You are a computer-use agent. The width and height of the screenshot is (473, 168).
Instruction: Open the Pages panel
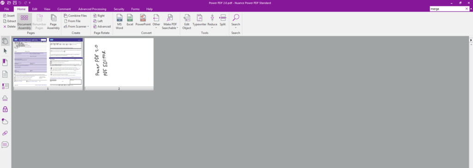[5, 74]
